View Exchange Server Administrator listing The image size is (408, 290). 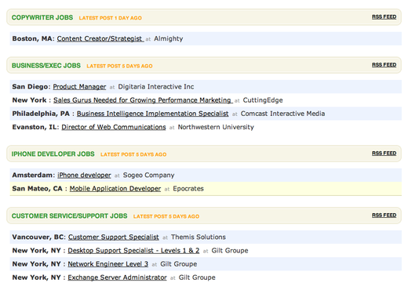(117, 277)
